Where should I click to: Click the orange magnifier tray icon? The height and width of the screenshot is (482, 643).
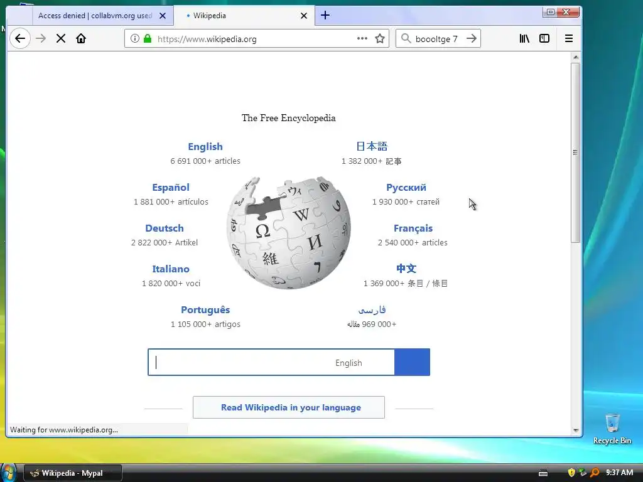595,473
